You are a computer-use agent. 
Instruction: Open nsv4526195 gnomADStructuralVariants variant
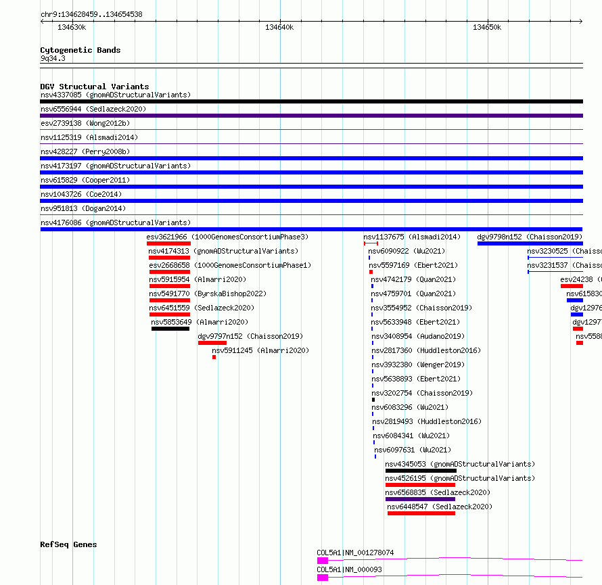tap(460, 478)
